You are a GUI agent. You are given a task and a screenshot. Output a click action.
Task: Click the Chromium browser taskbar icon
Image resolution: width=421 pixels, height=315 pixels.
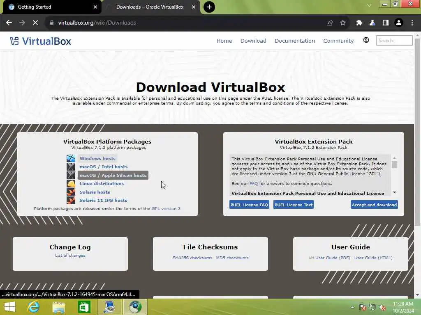135,307
